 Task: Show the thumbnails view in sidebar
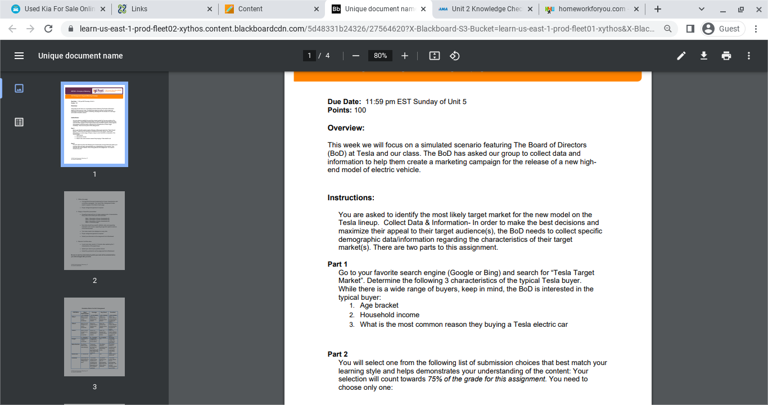[19, 88]
